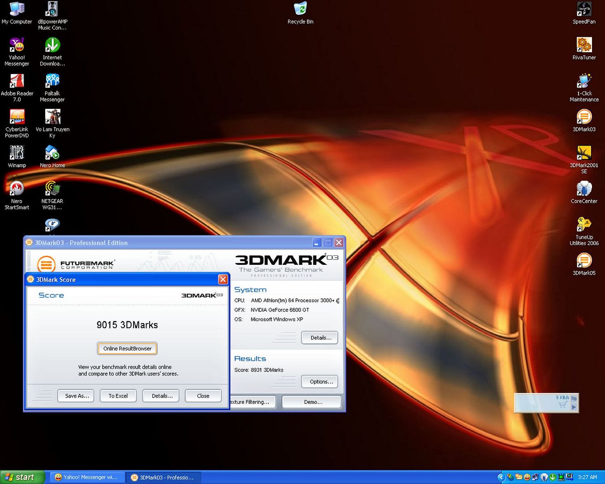Launch dBpowerAMP Music Converter shortcut
The width and height of the screenshot is (605, 484).
point(52,16)
